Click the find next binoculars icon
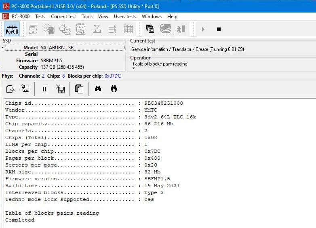Image resolution: width=316 pixels, height=228 pixels. pos(114,89)
